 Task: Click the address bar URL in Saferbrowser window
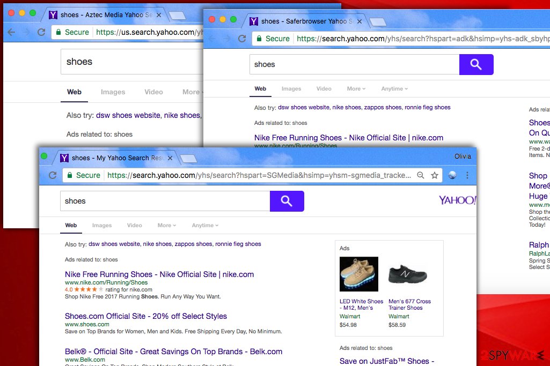coord(423,39)
